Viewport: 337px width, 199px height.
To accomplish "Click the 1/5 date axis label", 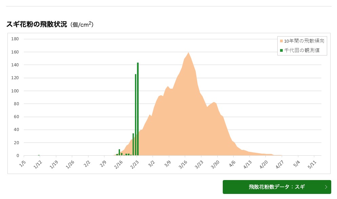I will 22,164.
